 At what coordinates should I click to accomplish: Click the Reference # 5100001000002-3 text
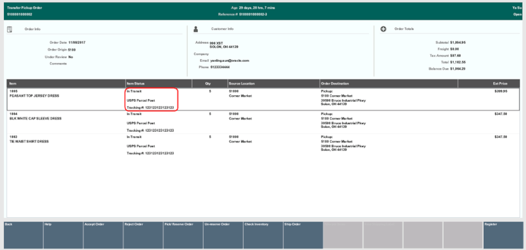point(243,14)
